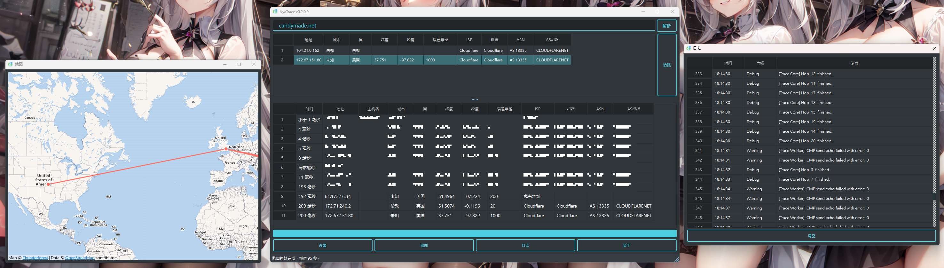Select hop 9 address 81.173.16.34

340,196
